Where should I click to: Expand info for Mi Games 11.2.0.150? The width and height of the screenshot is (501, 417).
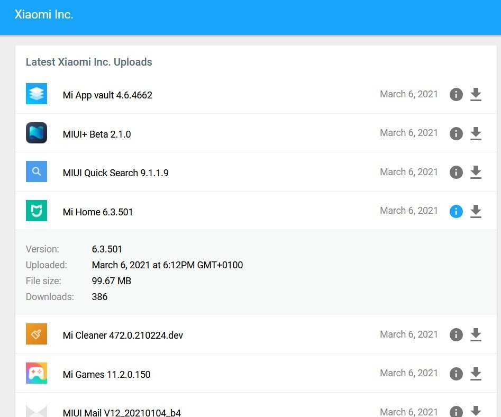(456, 374)
